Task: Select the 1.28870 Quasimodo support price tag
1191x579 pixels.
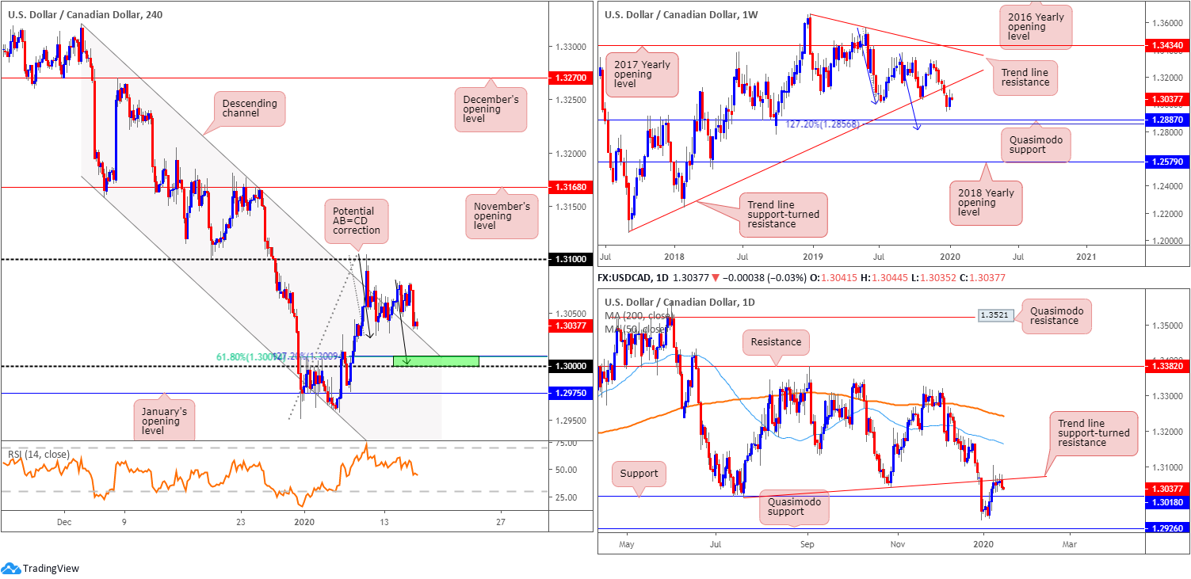Action: (x=1166, y=120)
